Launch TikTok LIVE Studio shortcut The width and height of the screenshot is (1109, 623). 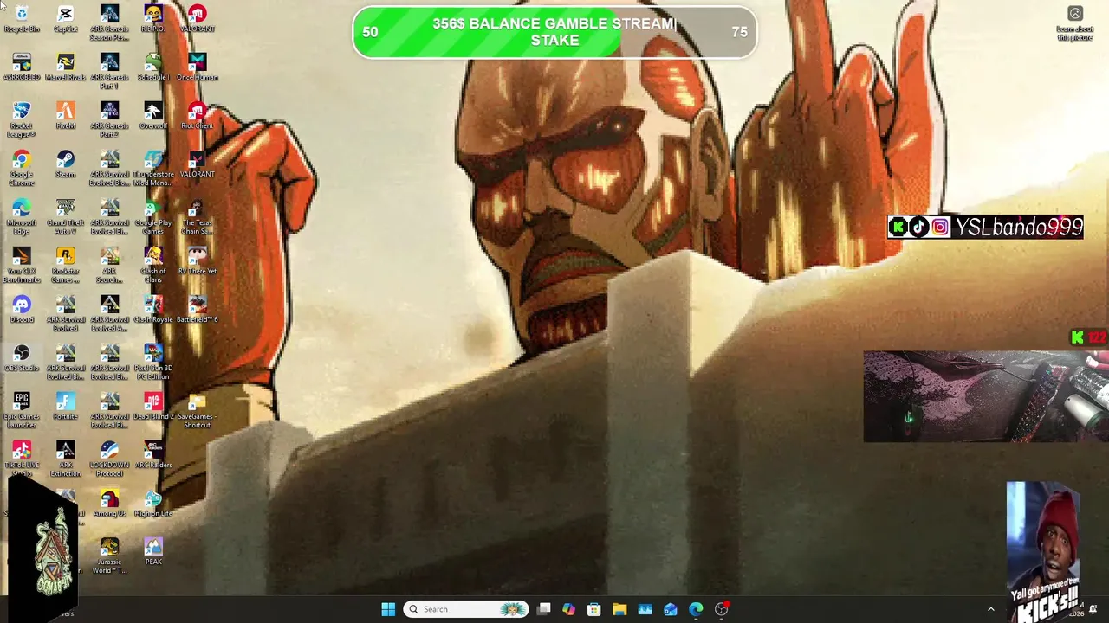click(22, 459)
